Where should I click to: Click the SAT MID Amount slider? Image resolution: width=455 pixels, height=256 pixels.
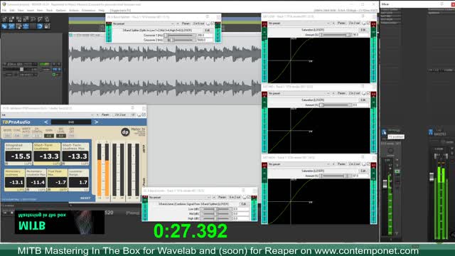point(336,105)
